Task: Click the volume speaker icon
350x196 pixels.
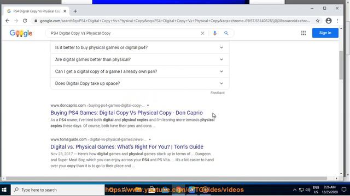Action: [x=308, y=190]
